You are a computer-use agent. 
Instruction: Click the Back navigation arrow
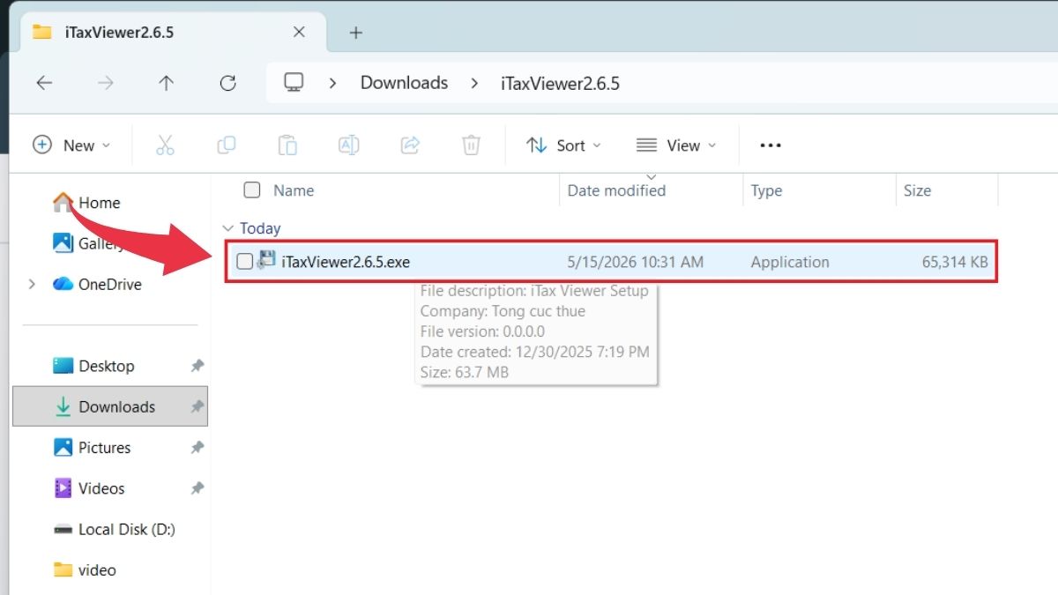coord(44,83)
